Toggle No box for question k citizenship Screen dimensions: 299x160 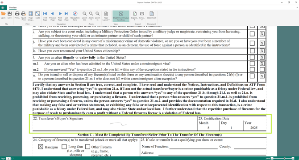tap(262, 51)
